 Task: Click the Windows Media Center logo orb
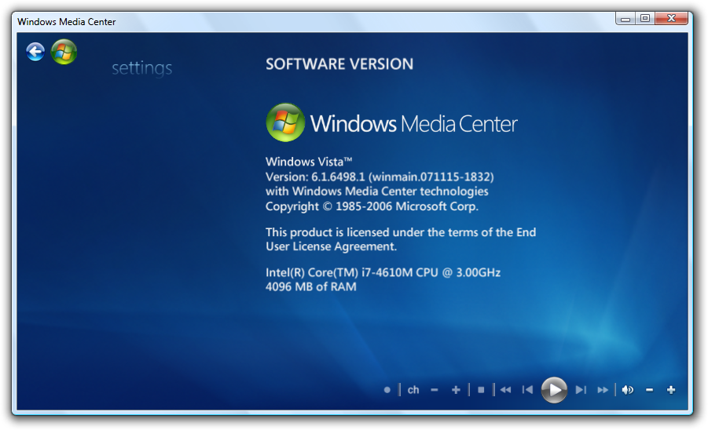285,122
